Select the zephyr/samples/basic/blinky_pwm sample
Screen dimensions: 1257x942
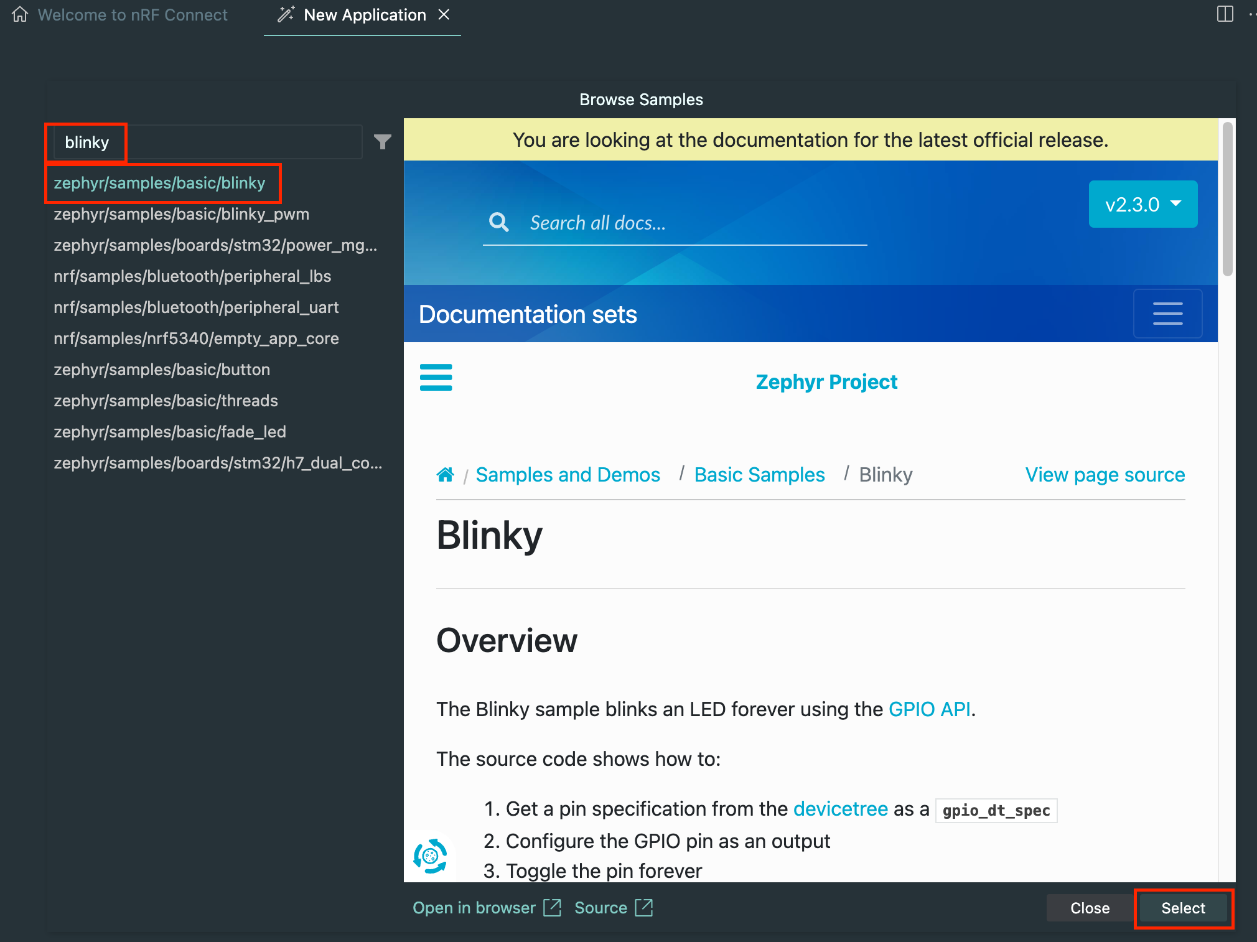tap(181, 214)
